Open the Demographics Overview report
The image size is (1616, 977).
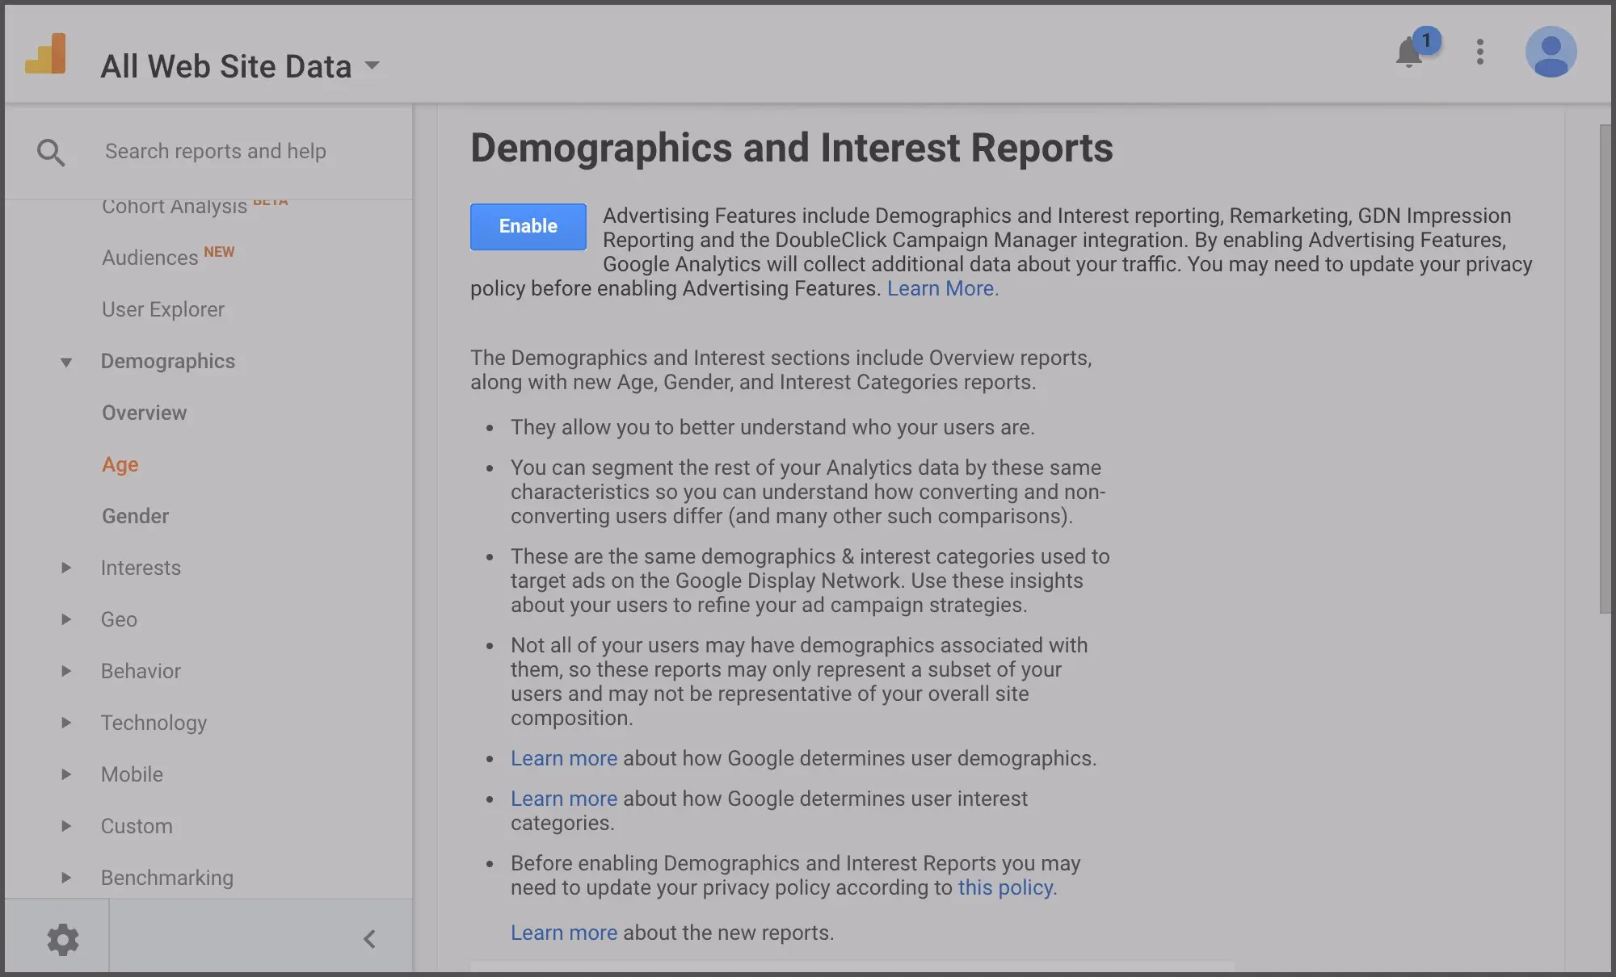[144, 413]
